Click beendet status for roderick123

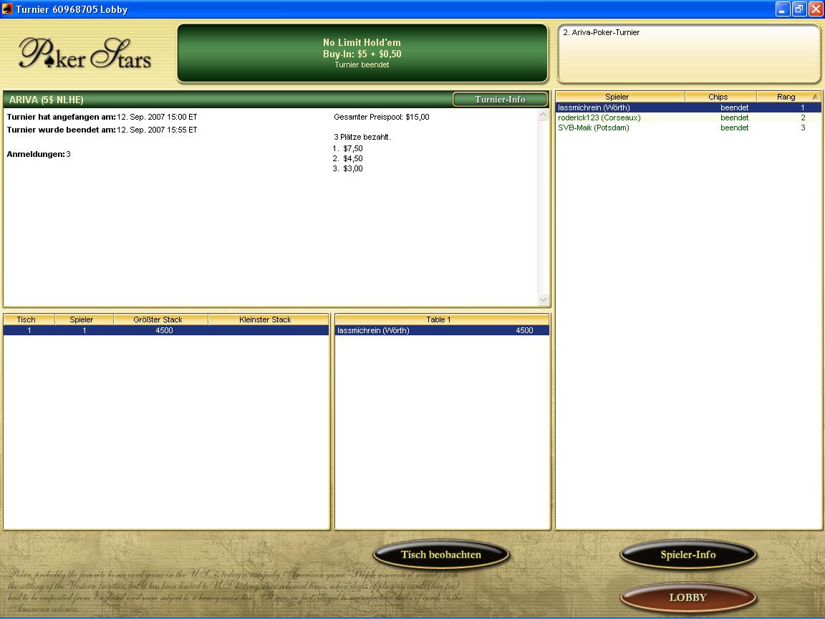(x=735, y=117)
